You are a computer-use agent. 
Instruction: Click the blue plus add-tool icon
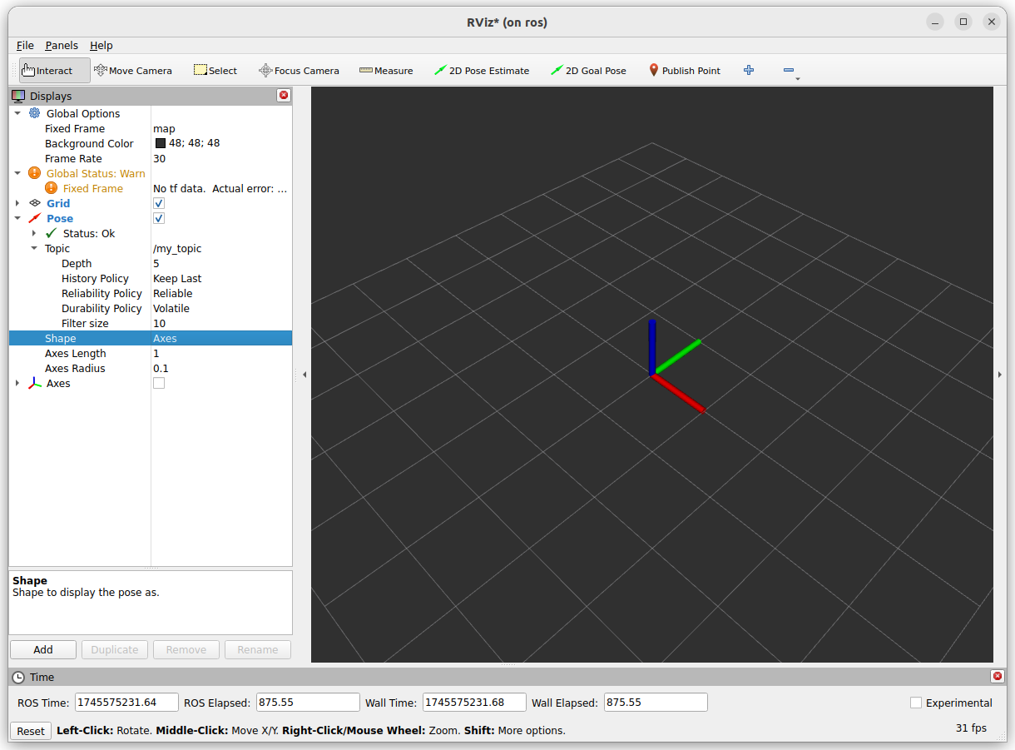point(749,71)
